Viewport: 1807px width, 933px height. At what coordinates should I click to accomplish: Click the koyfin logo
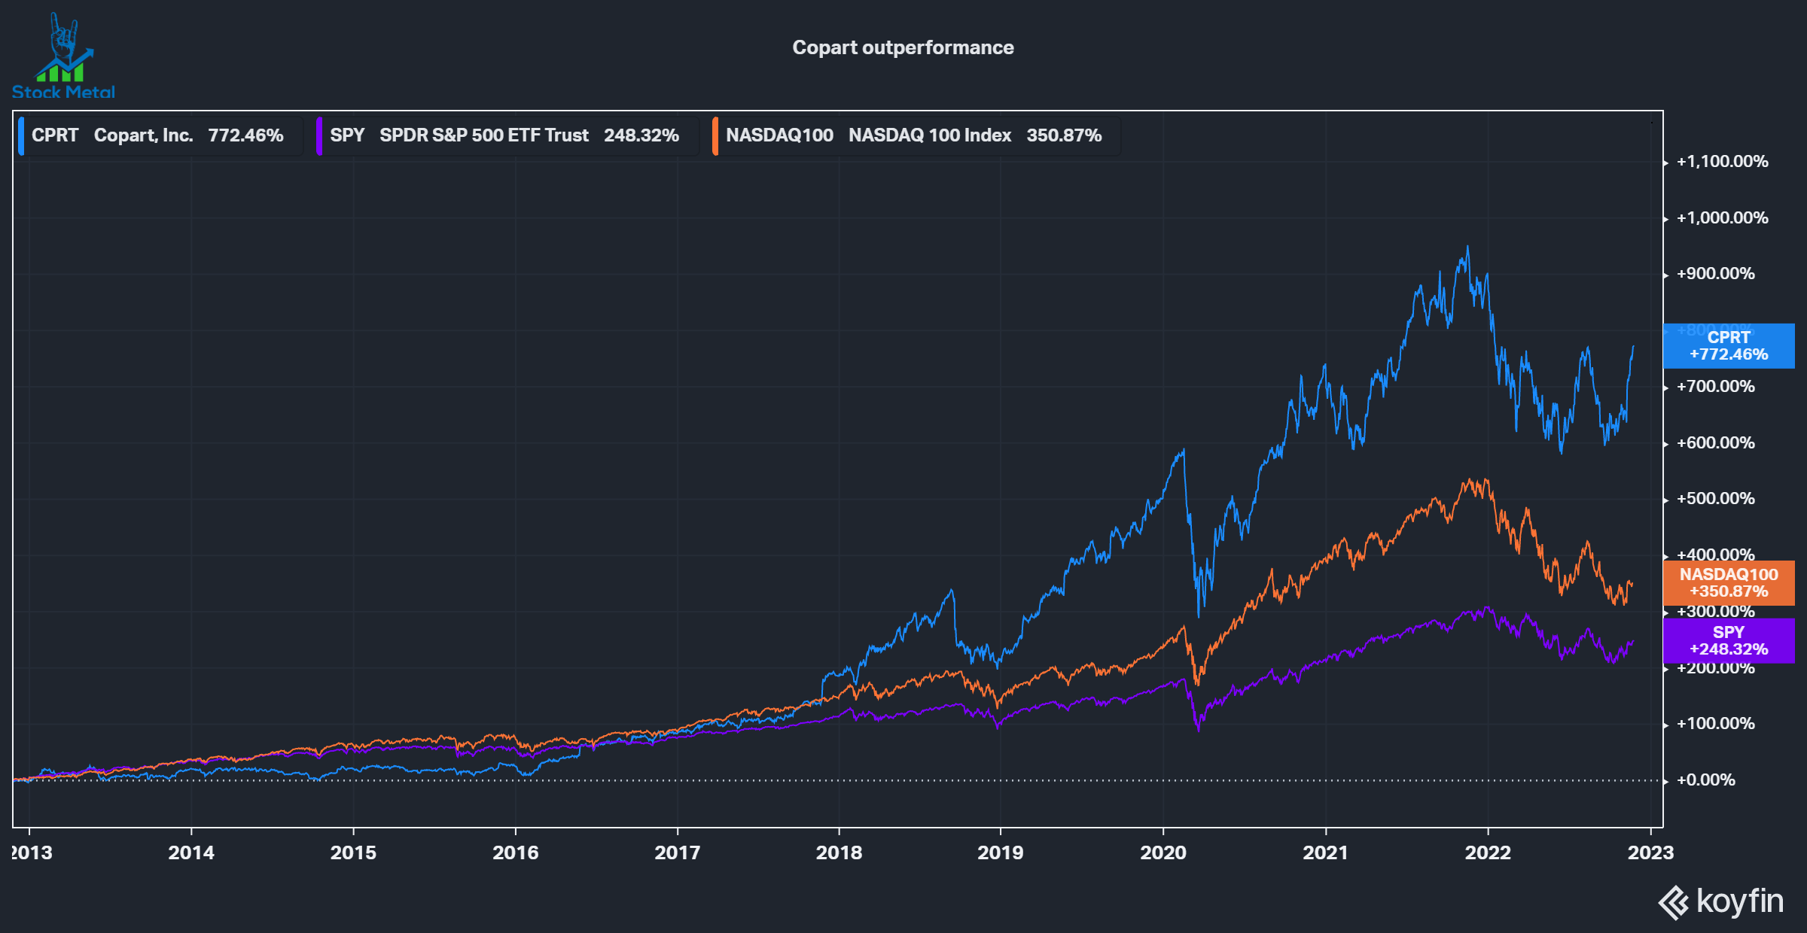(x=1721, y=901)
